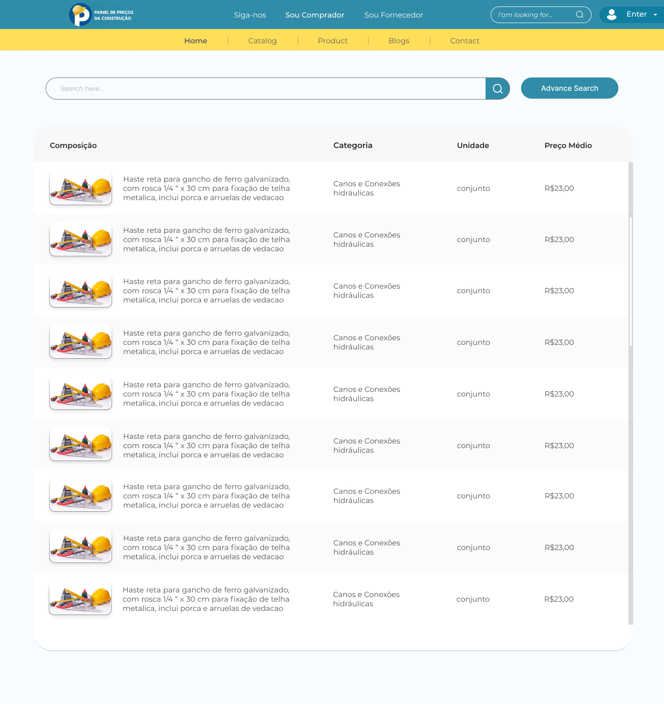Click the fifth row's 'Haste reta para gancho' description
664x704 pixels.
(x=207, y=394)
